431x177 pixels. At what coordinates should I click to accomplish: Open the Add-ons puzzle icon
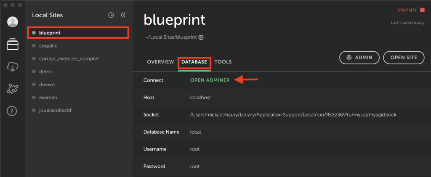[x=12, y=89]
